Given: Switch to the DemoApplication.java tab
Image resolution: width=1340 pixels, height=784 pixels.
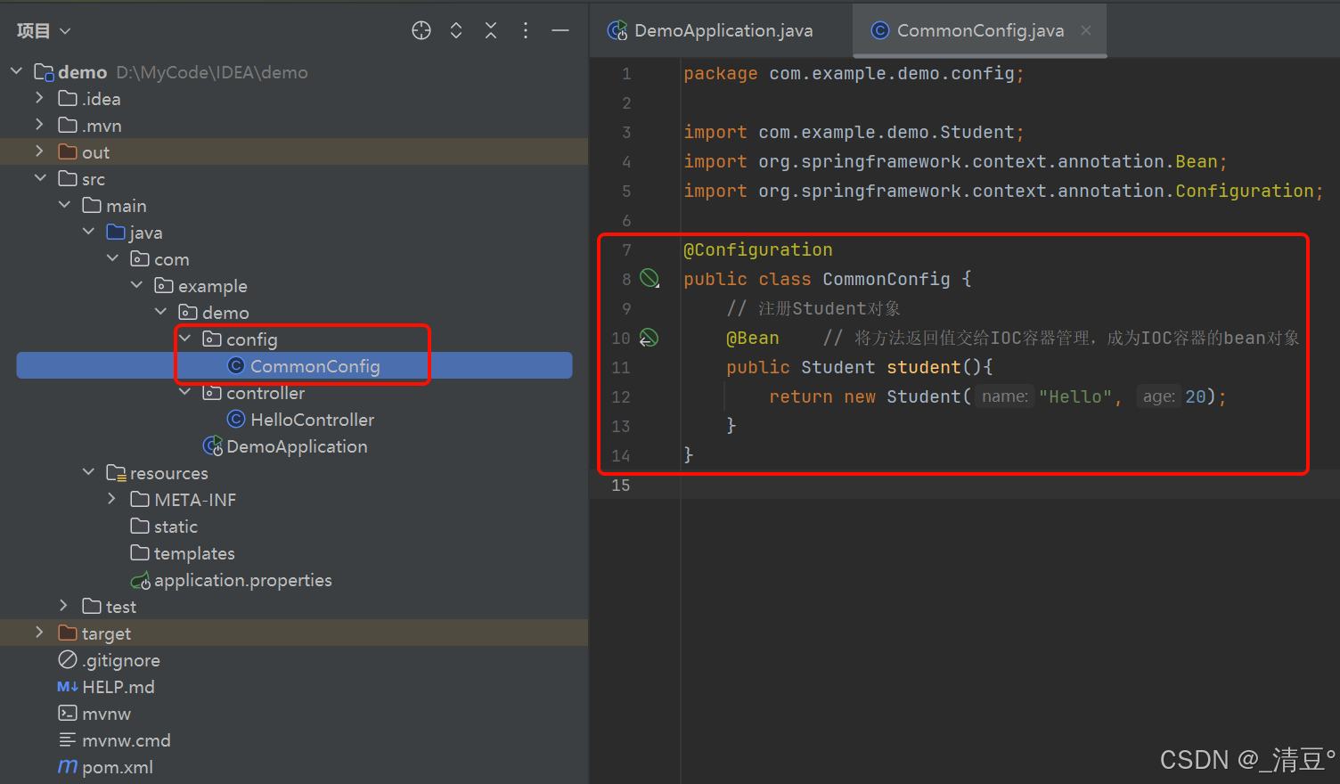Looking at the screenshot, I should tap(710, 31).
